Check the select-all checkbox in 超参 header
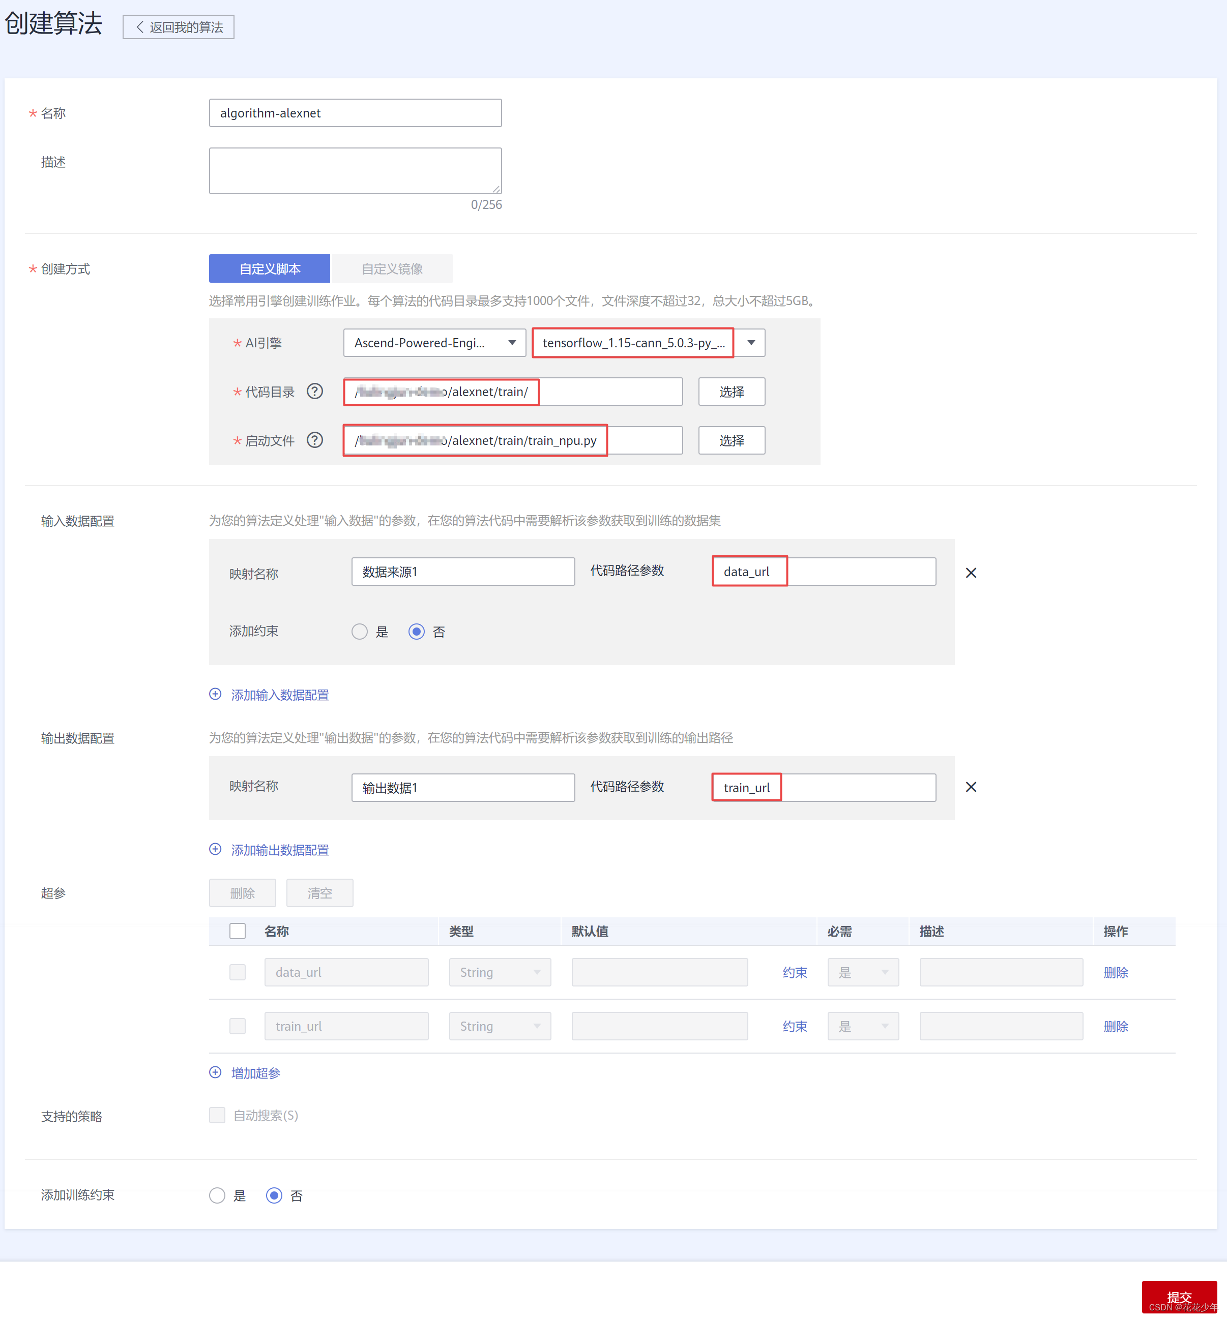This screenshot has height=1317, width=1227. coord(238,932)
